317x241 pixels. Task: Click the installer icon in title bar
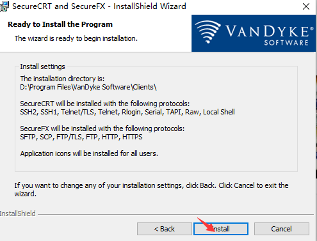point(4,6)
